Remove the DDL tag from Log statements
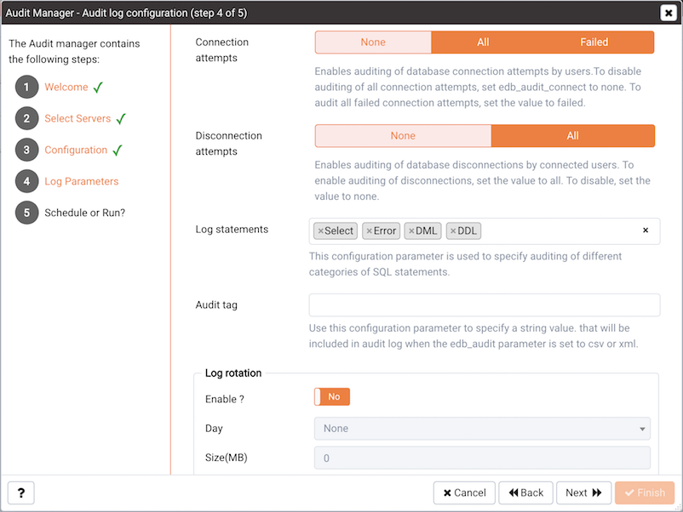This screenshot has height=512, width=683. [453, 231]
